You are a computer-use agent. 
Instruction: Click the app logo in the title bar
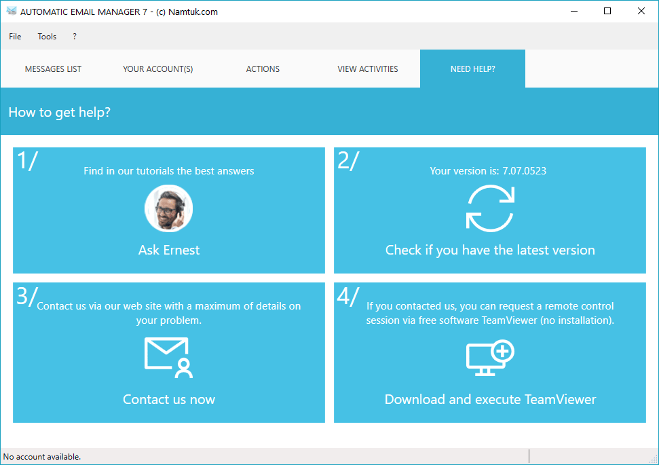pos(12,12)
